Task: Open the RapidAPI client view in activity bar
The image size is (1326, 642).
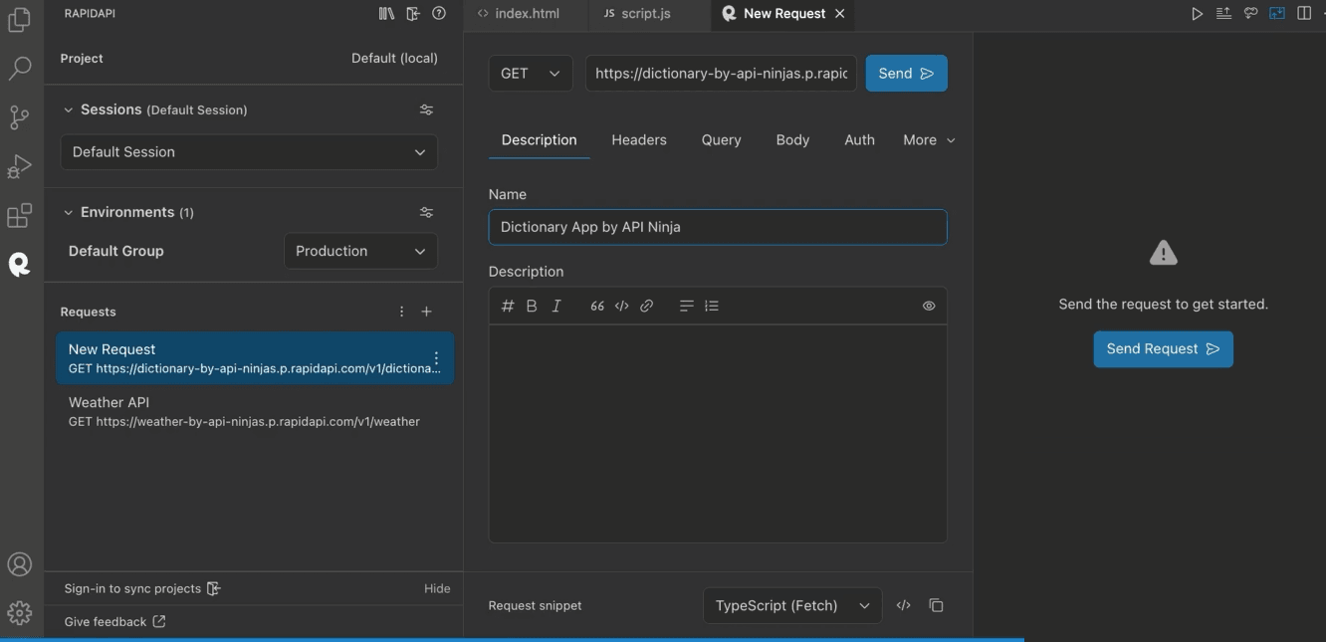Action: 20,264
